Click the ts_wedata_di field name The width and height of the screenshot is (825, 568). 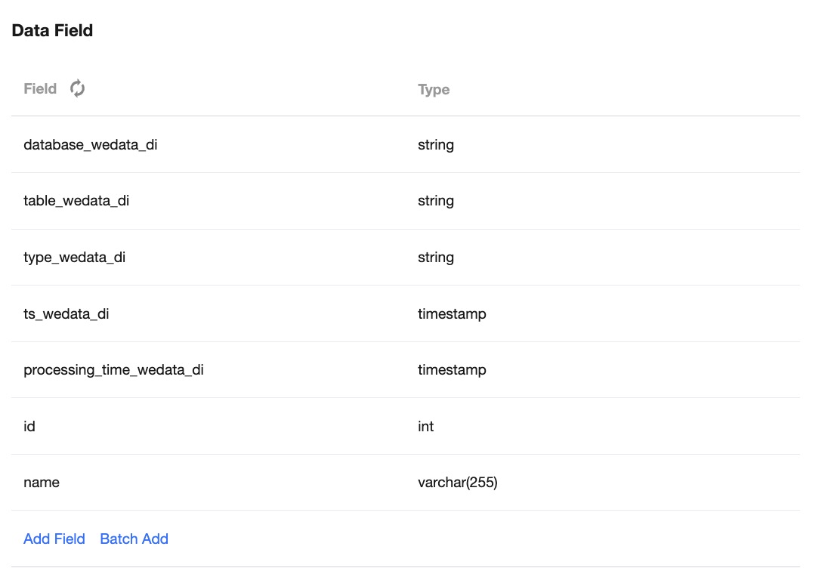pos(66,313)
